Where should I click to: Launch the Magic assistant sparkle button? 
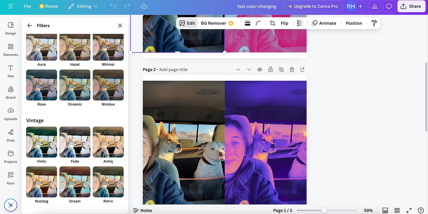point(11,205)
